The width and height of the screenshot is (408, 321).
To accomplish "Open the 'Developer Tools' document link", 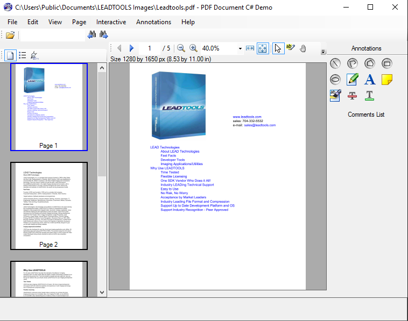I will click(x=173, y=160).
